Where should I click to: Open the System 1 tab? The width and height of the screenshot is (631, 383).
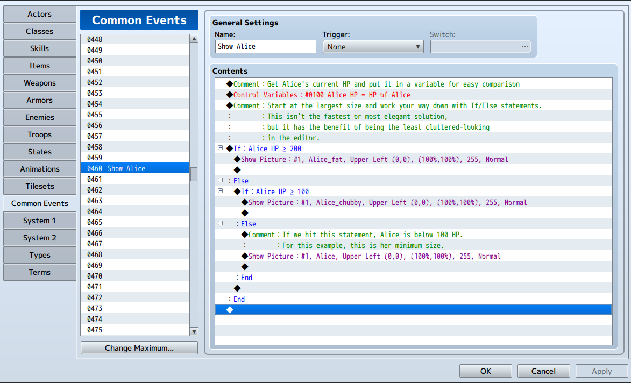click(39, 221)
